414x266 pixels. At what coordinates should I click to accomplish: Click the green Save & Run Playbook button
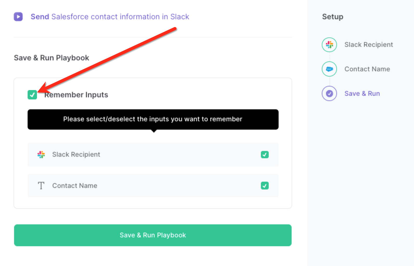pos(153,235)
